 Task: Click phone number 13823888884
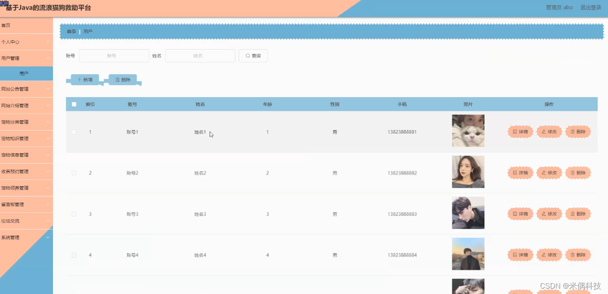pyautogui.click(x=402, y=255)
